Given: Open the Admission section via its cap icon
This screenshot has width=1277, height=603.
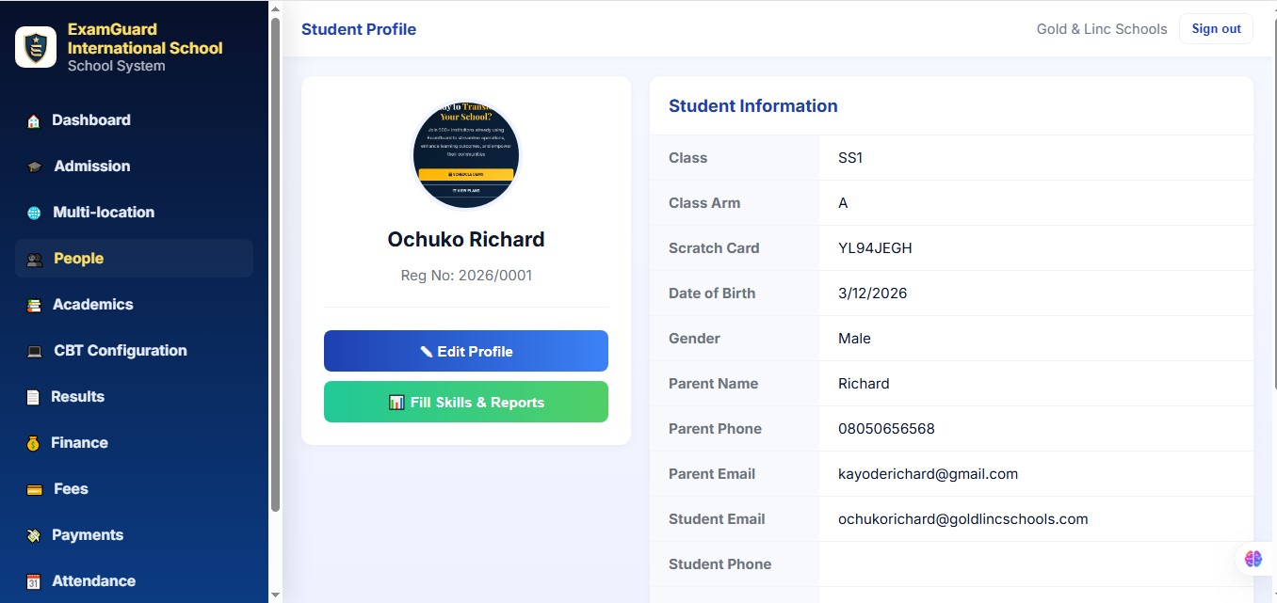Looking at the screenshot, I should 32,166.
